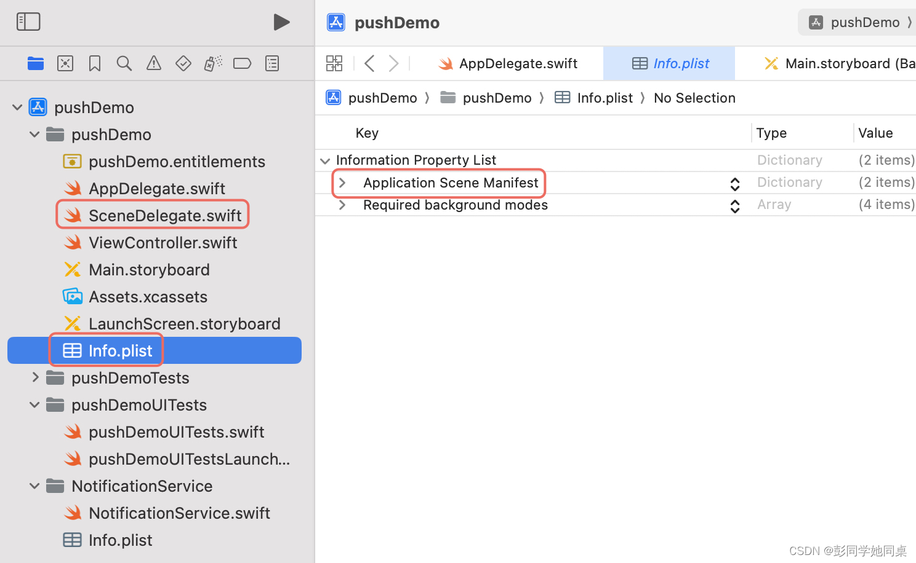Open the Test navigator diamond icon
The image size is (916, 563).
pyautogui.click(x=183, y=63)
